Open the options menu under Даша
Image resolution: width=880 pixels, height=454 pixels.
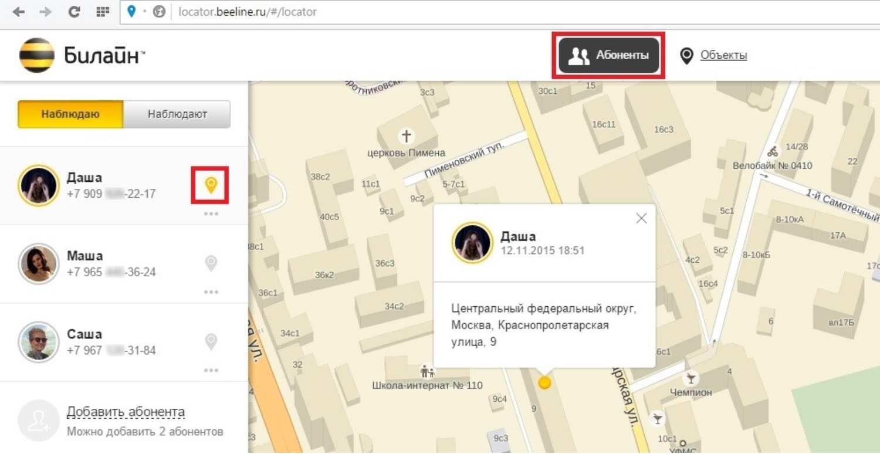[x=210, y=214]
